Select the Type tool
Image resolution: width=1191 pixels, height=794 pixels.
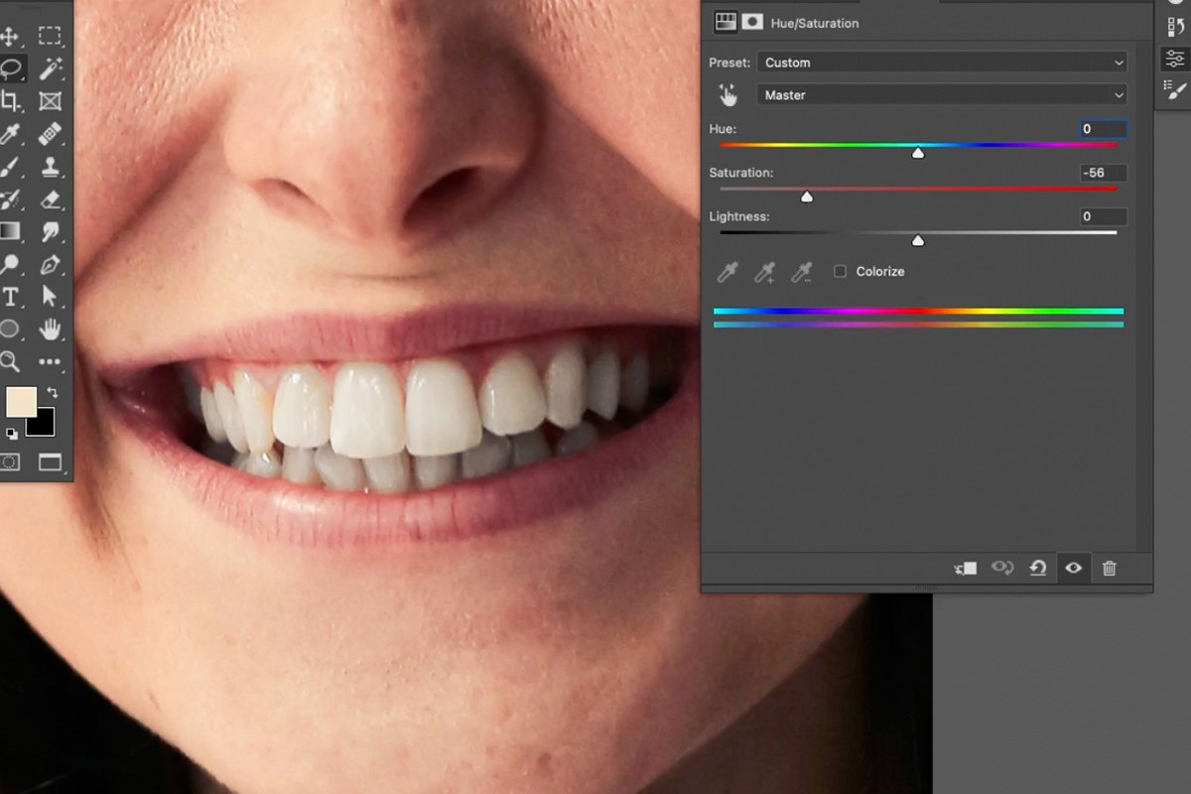tap(10, 297)
